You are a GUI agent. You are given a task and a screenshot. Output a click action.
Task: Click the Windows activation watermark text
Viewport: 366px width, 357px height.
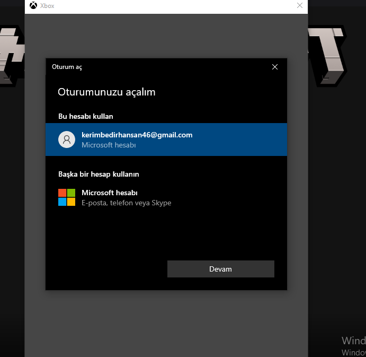[x=354, y=346]
